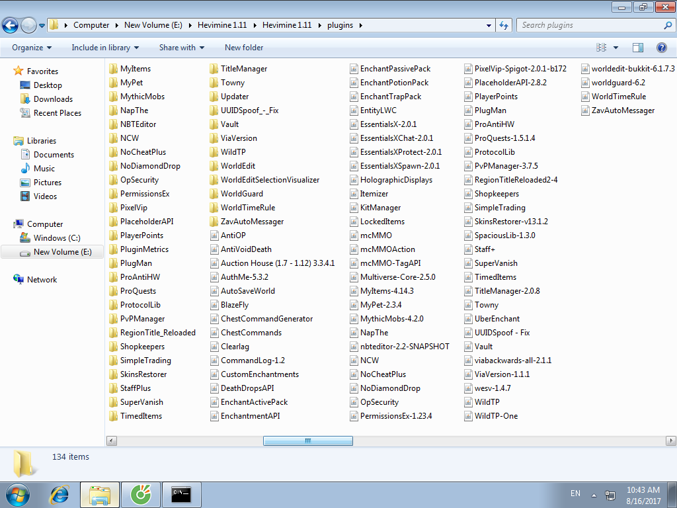Open Internet Explorer from the taskbar

pos(59,495)
